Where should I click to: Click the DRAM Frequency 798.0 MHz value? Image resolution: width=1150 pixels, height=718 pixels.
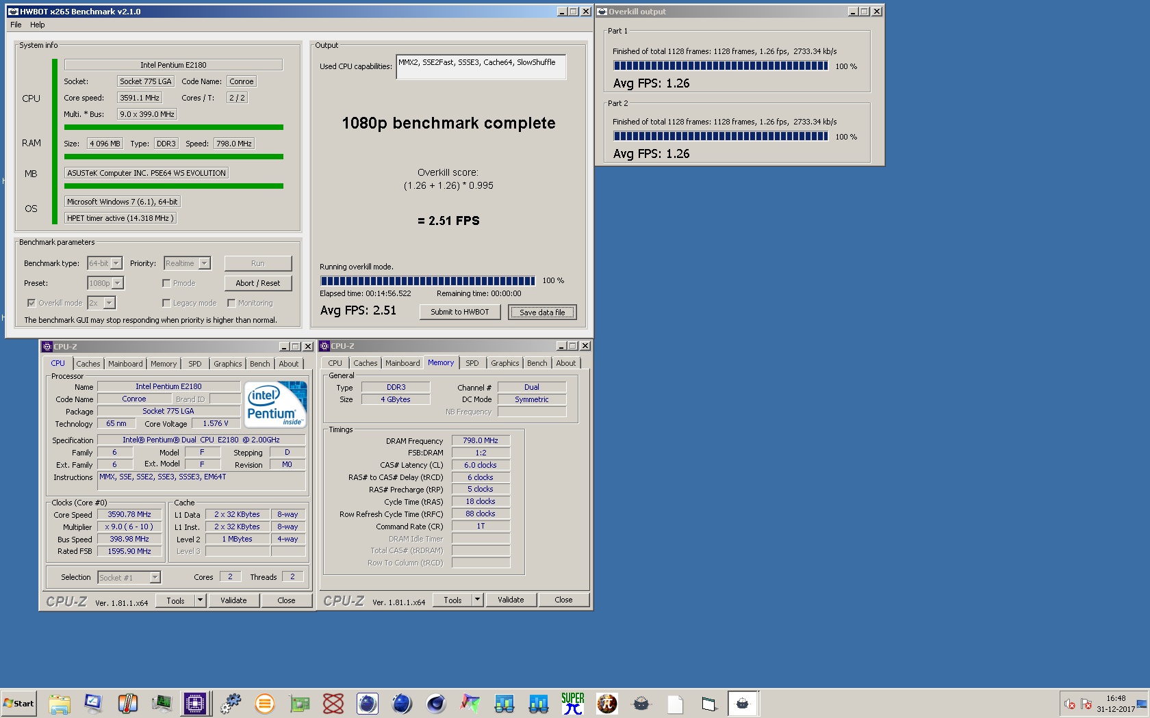481,440
